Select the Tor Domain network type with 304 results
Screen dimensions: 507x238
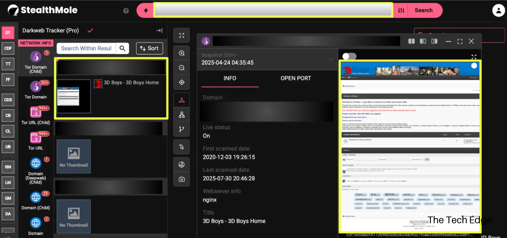[36, 90]
